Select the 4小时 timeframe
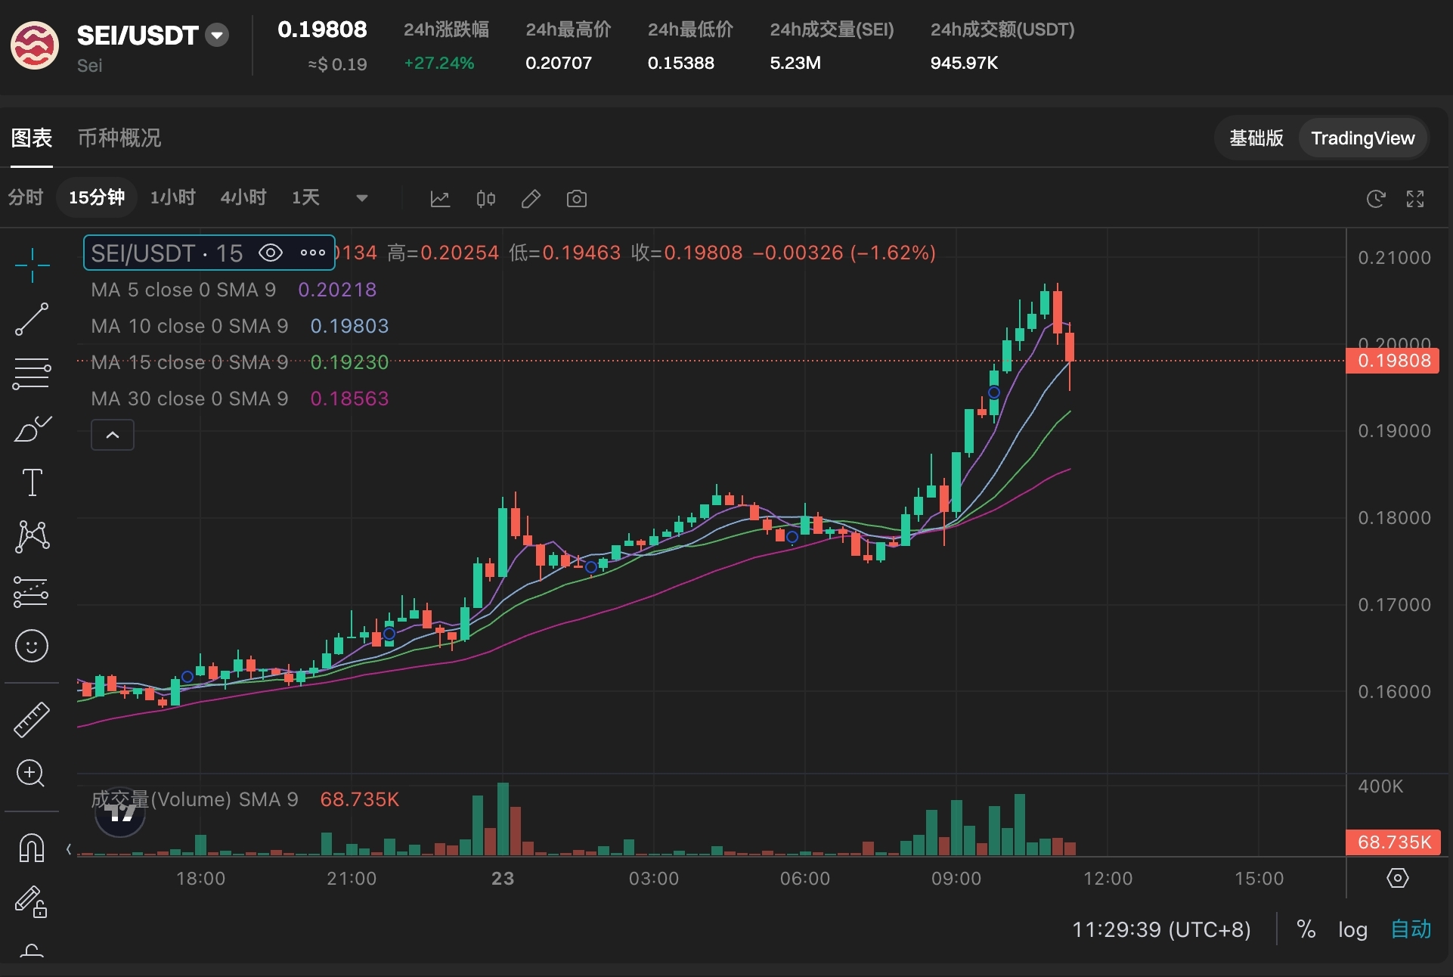The width and height of the screenshot is (1453, 977). pos(243,197)
